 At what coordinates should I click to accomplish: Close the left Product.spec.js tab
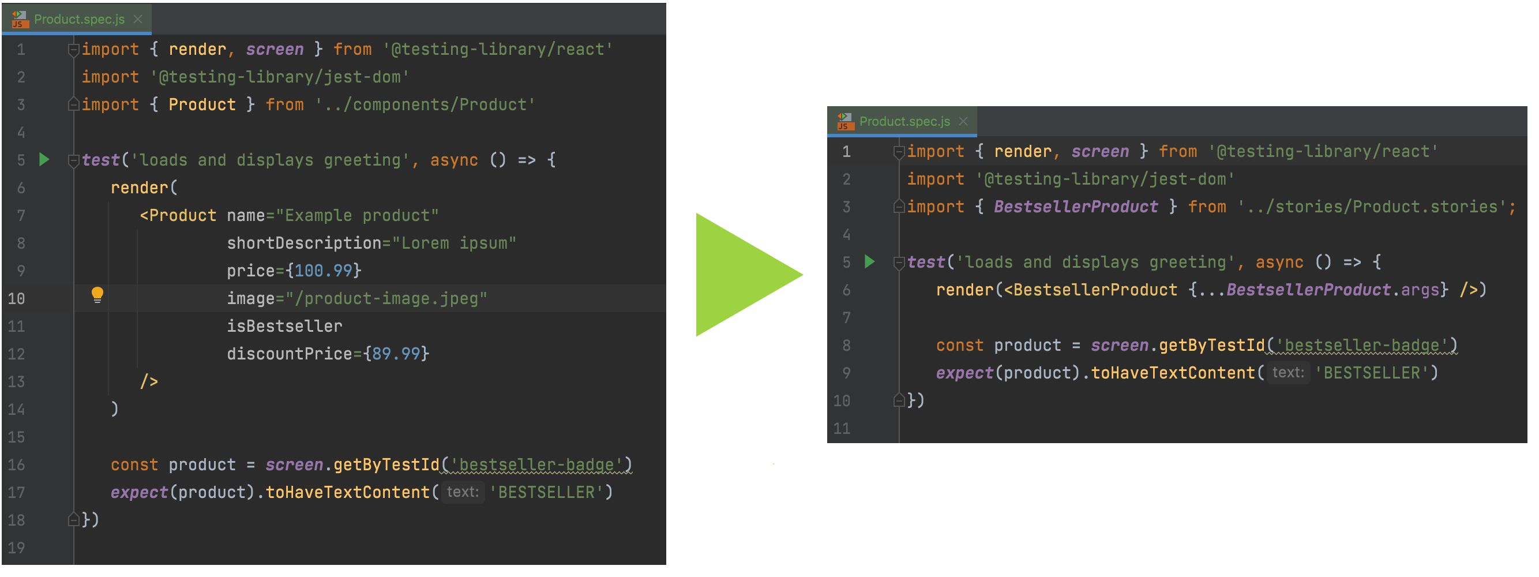[138, 19]
